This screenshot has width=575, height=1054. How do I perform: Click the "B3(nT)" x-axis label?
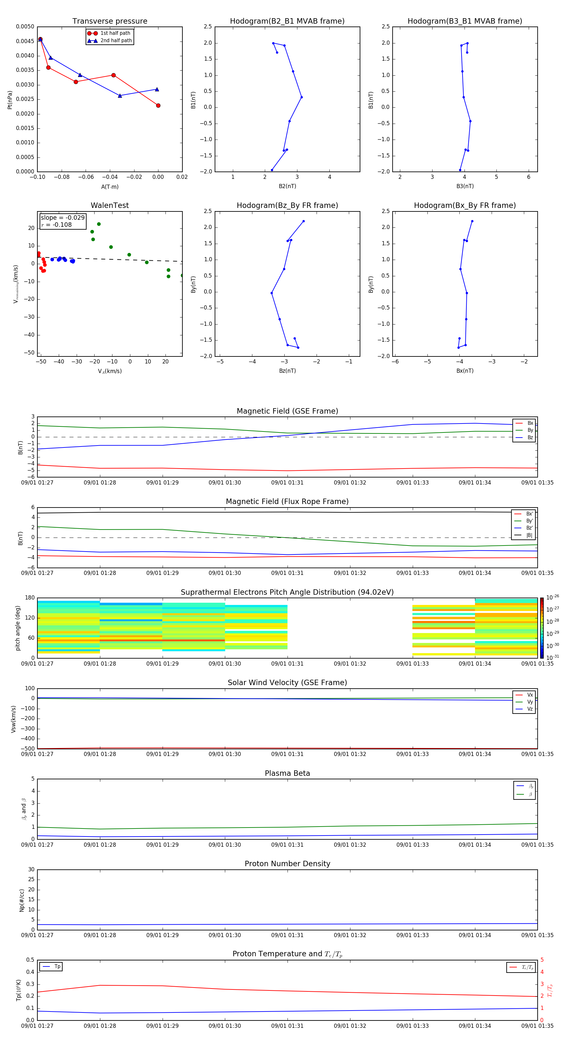(465, 187)
